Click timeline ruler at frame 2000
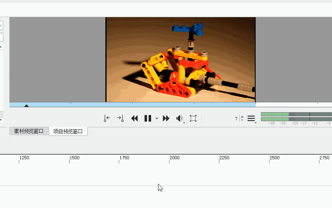Viewport: 332px width, 208px height. 174,158
